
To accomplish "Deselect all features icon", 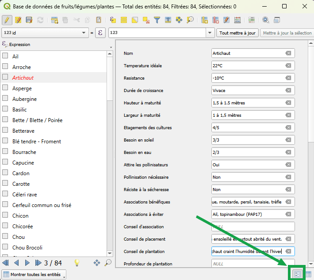I will (146, 20).
